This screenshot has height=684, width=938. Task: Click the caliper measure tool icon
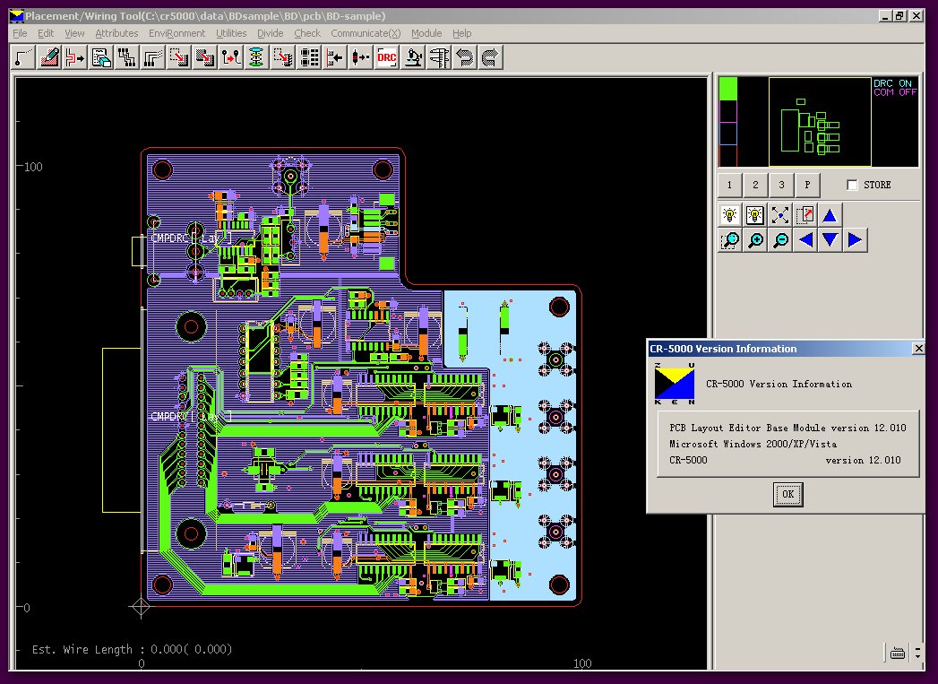pyautogui.click(x=439, y=58)
